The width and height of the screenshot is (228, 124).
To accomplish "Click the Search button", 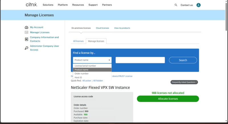I will (183, 60).
